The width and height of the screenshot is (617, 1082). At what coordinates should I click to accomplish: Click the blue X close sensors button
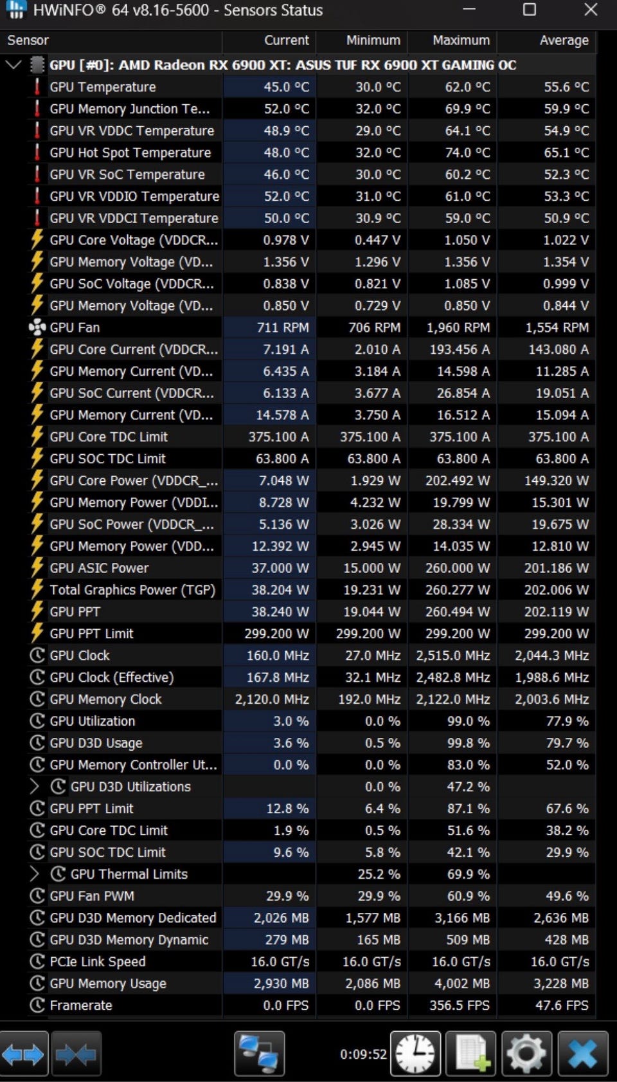pyautogui.click(x=583, y=1054)
